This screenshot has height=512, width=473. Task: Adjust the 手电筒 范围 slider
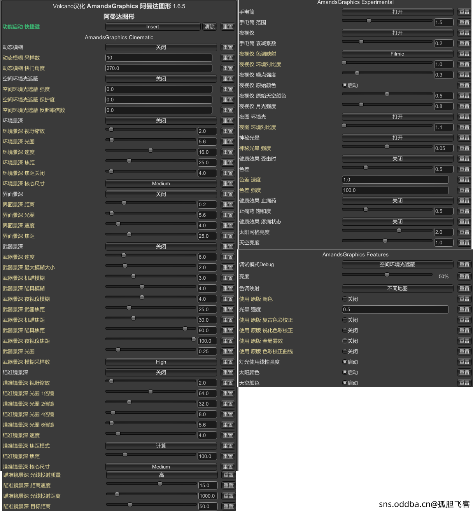click(x=387, y=21)
